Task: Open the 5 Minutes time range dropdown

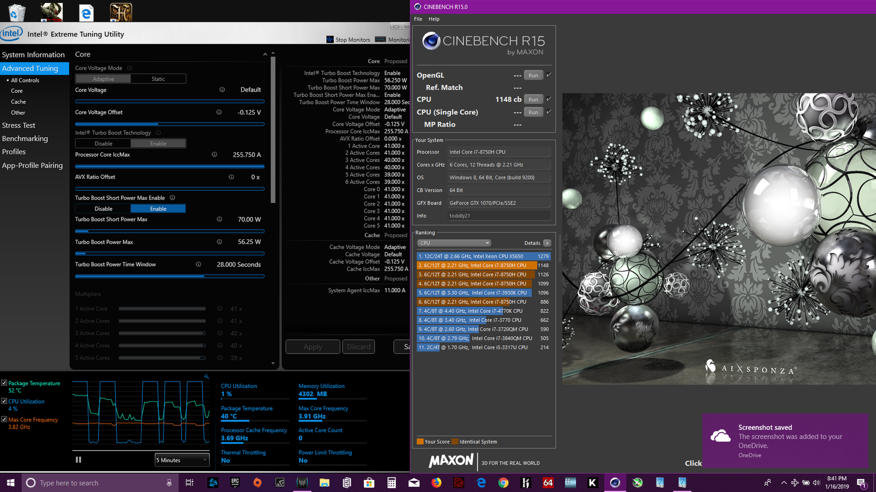Action: point(182,460)
